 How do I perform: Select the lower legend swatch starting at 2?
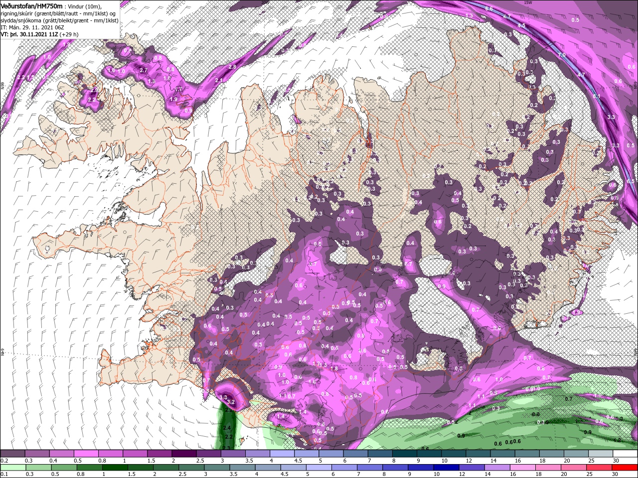[166, 468]
